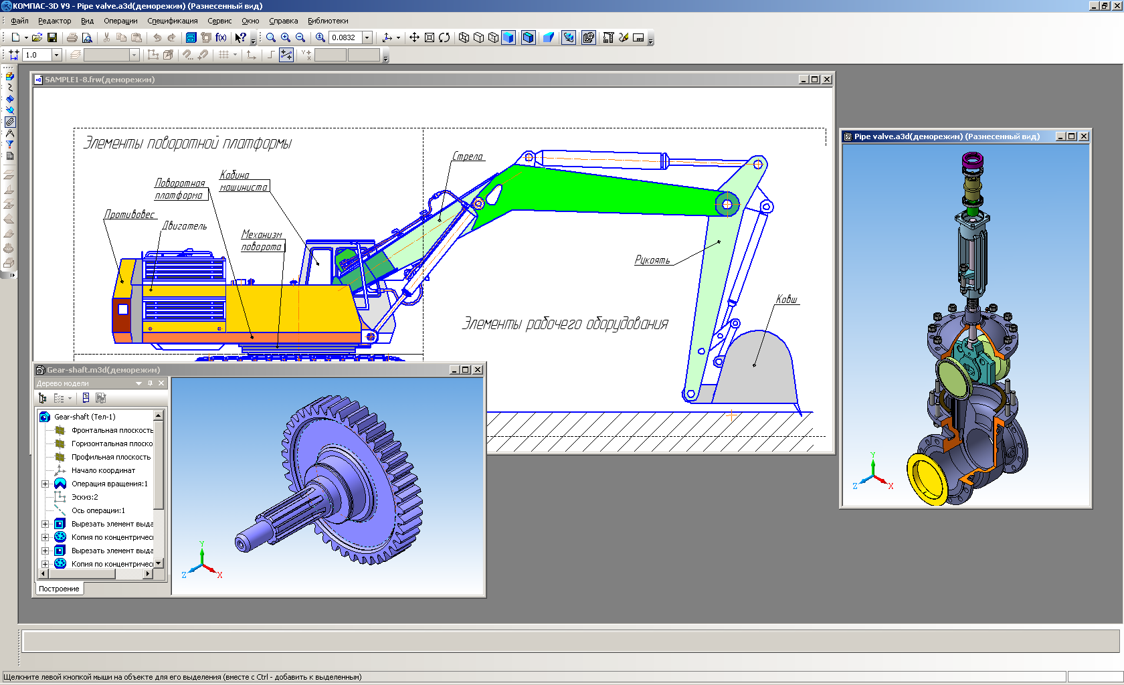Click the Zoom In magnifier icon

click(286, 37)
